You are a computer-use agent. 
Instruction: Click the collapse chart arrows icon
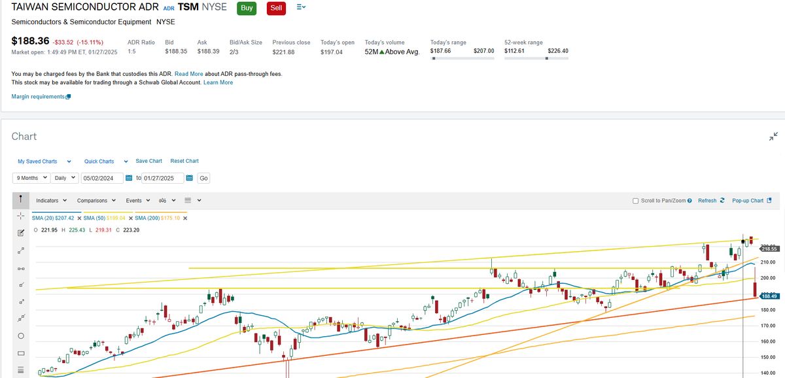772,136
